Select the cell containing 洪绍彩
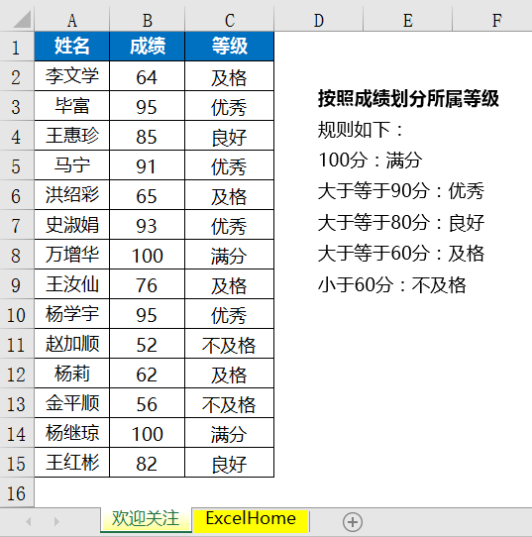Viewport: 532px width, 537px height. coord(72,195)
